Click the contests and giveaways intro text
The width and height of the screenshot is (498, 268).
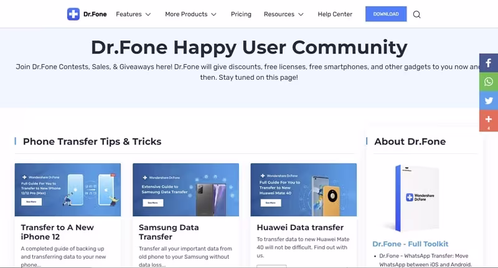(249, 72)
